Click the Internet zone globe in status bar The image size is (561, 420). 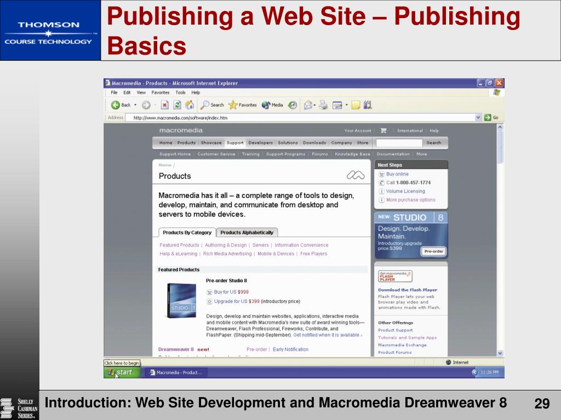[448, 362]
